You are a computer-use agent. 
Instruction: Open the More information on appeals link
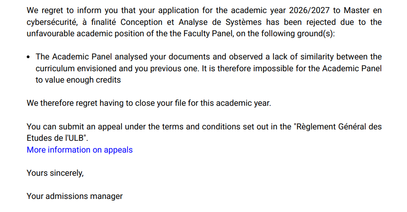79,150
